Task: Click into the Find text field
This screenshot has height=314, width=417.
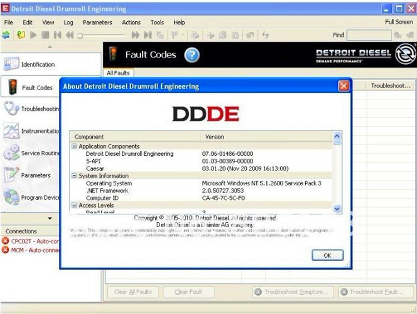Action: click(x=369, y=35)
